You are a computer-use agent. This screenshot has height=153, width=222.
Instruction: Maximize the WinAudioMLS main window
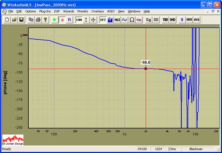(210, 5)
